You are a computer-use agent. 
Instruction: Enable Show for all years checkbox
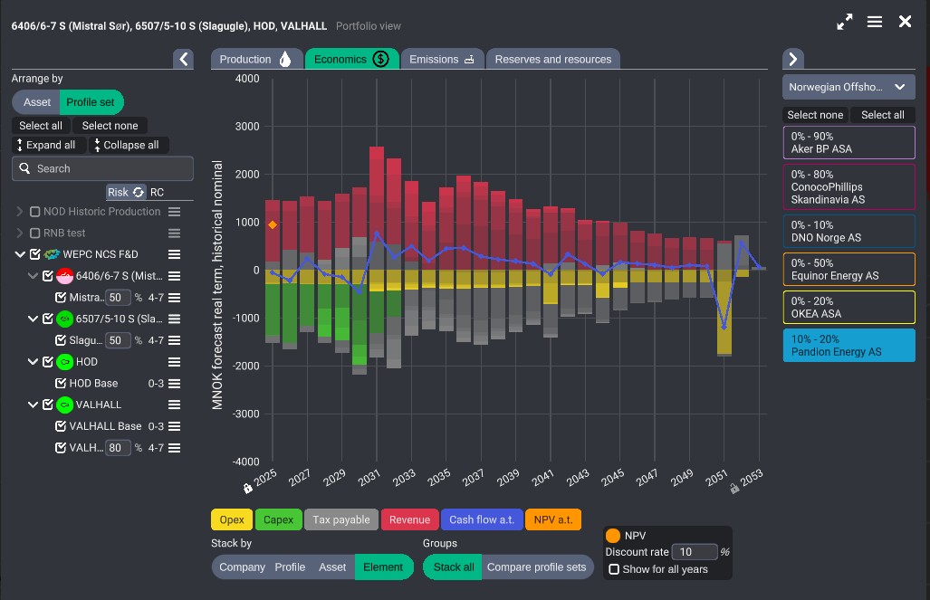(x=614, y=569)
